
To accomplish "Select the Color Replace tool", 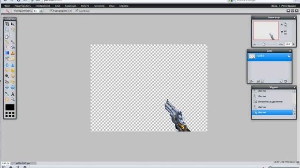I will point(7,59).
